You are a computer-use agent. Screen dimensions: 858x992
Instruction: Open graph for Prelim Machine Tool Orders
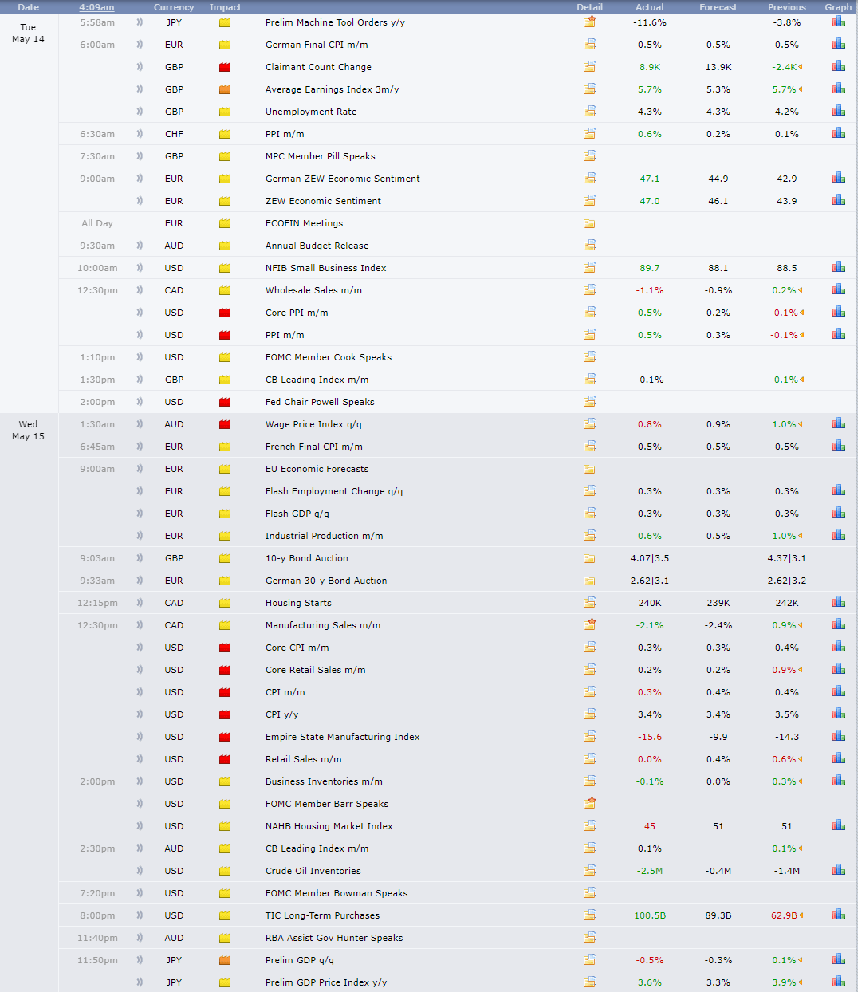point(838,22)
